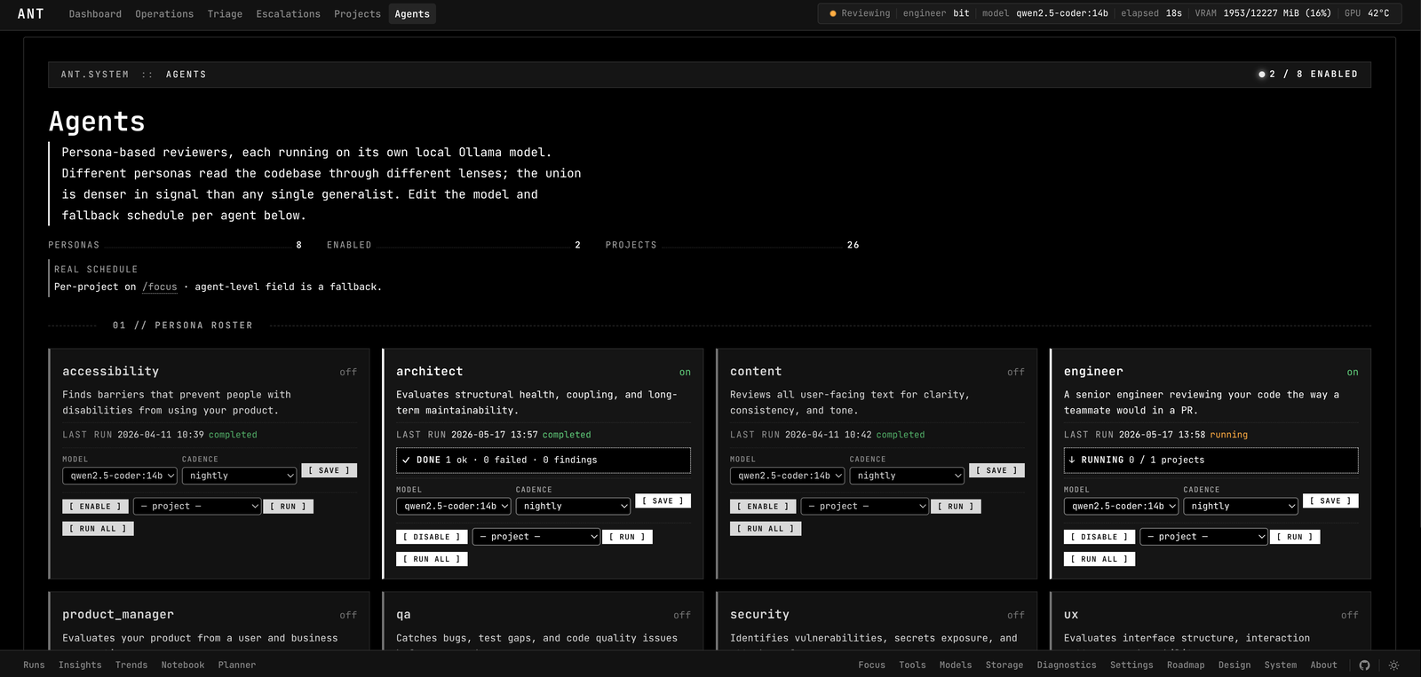Disable the engineer agent
Viewport: 1421px width, 677px height.
tap(1099, 537)
